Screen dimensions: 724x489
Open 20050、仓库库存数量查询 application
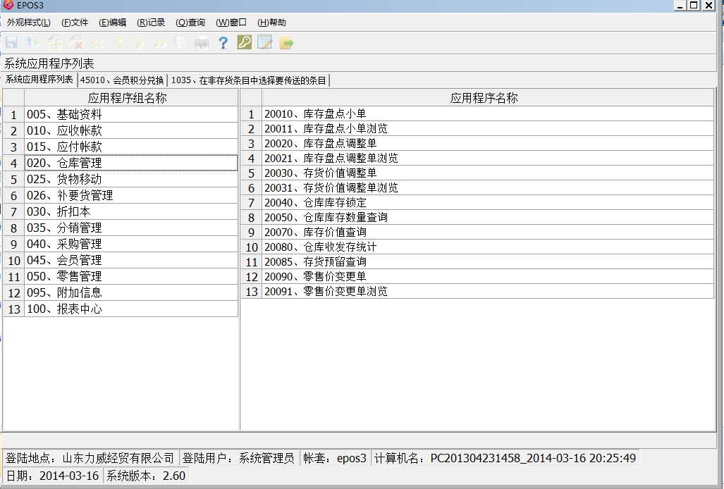click(326, 217)
